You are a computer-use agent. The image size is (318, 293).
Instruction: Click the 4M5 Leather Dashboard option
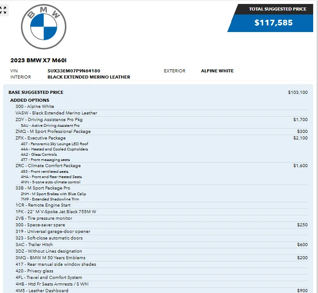point(42,290)
